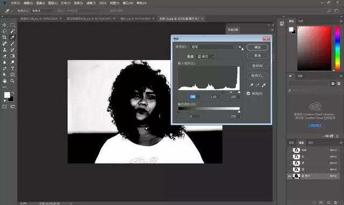Switch to the Channels panel tab

tap(301, 143)
